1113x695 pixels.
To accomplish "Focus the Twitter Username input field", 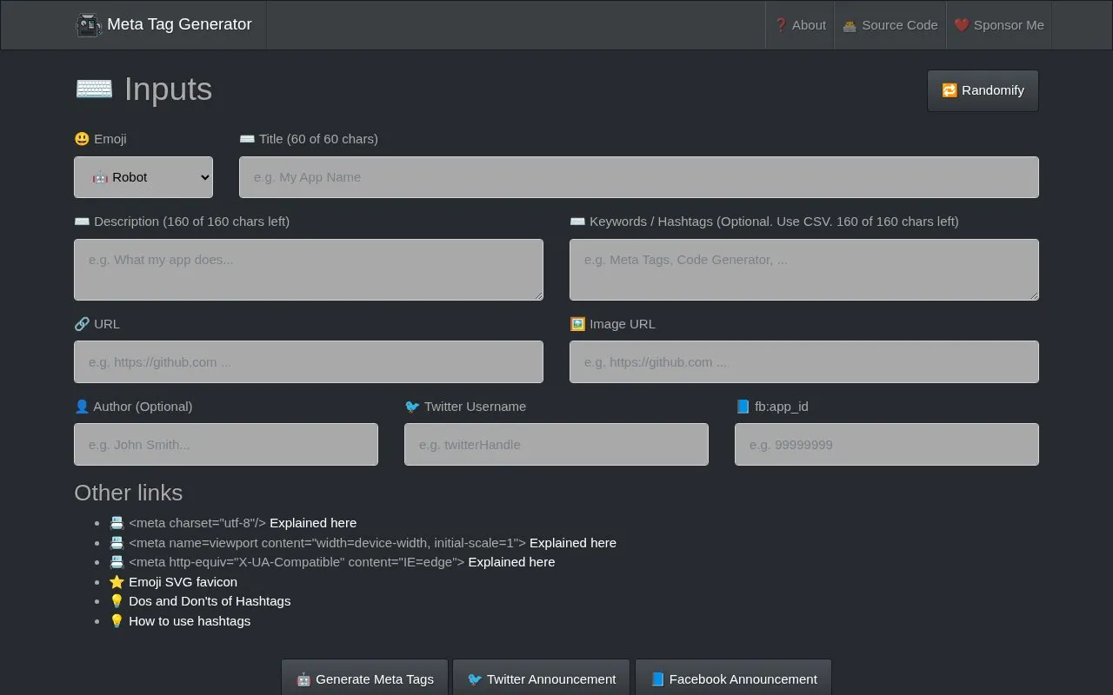I will click(556, 445).
